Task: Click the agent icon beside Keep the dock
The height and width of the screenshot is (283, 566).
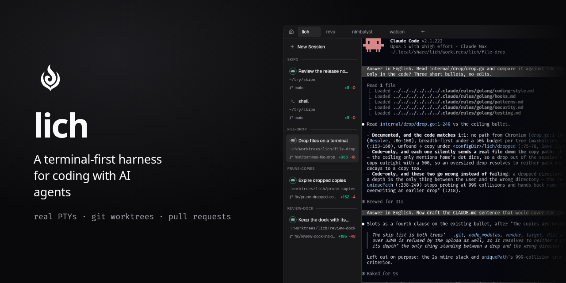Action: point(293,220)
